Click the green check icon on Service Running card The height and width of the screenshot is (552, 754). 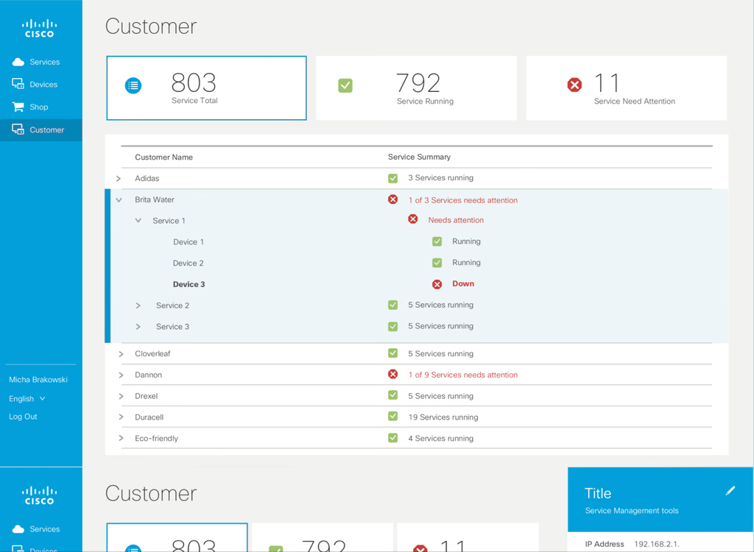click(x=345, y=85)
